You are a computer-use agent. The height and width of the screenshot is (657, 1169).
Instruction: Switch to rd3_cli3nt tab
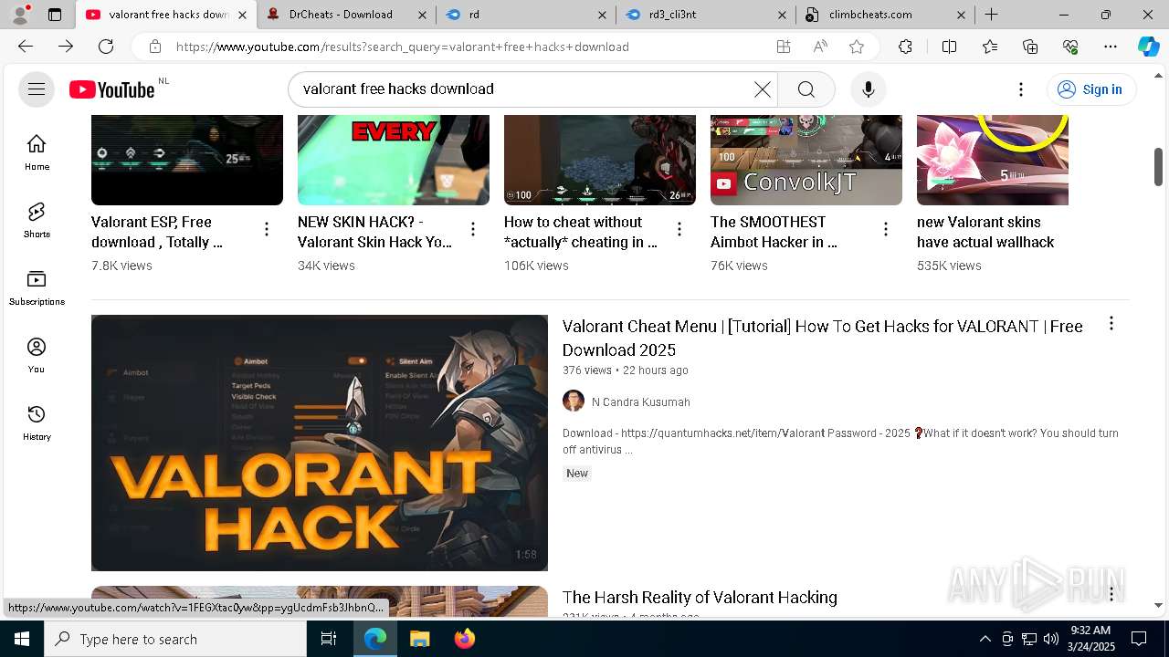705,15
